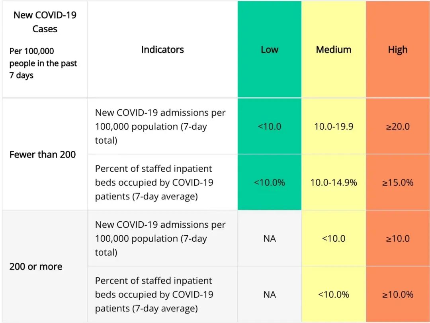Image resolution: width=430 pixels, height=323 pixels.
Task: Click the orange High column header
Action: pyautogui.click(x=398, y=49)
